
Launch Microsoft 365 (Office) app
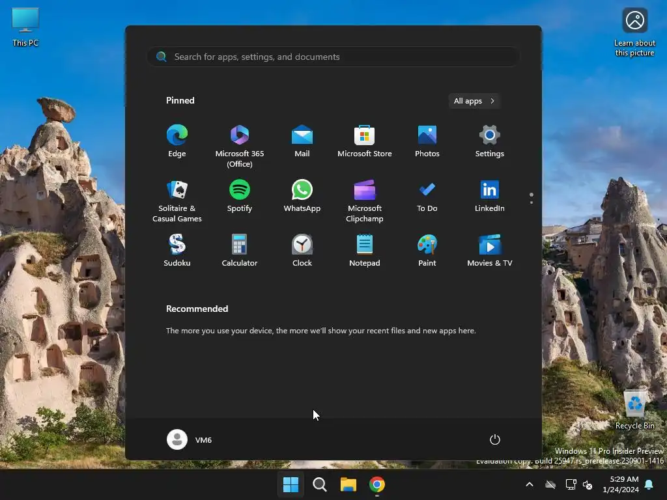[240, 146]
